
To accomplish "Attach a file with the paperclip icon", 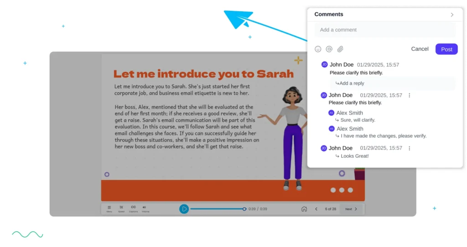I will (340, 49).
